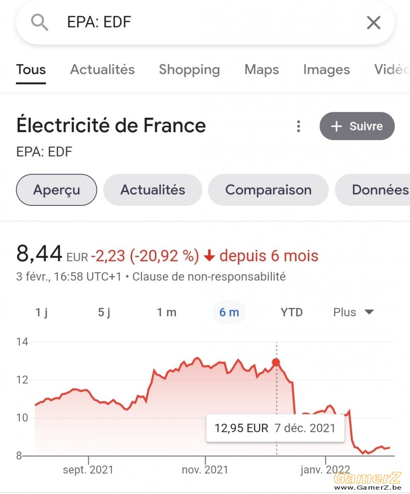Switch to the Images tab
Image resolution: width=410 pixels, height=494 pixels.
326,70
